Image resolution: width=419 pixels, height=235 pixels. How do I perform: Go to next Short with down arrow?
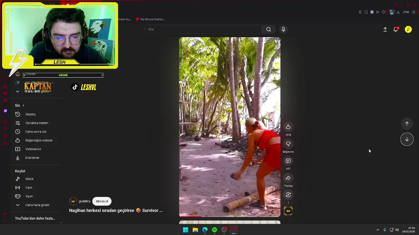click(x=407, y=139)
